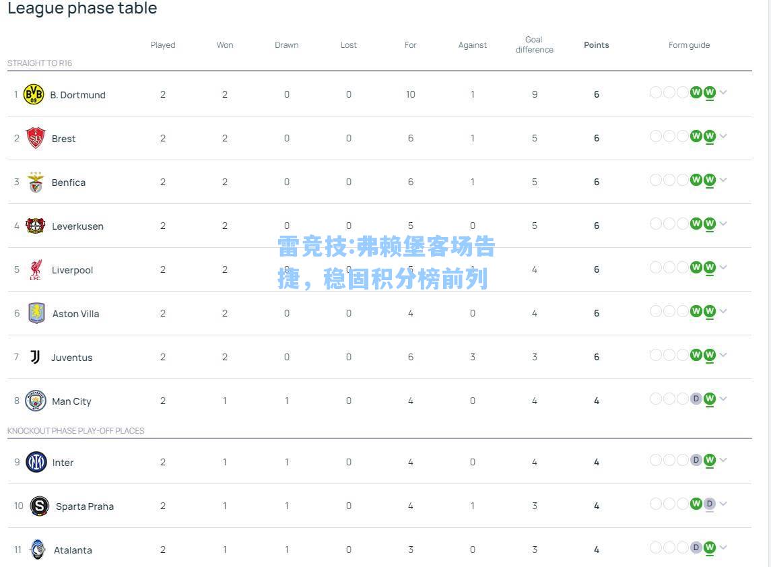The height and width of the screenshot is (567, 771).
Task: Open the Sparta Praha team link
Action: click(85, 506)
